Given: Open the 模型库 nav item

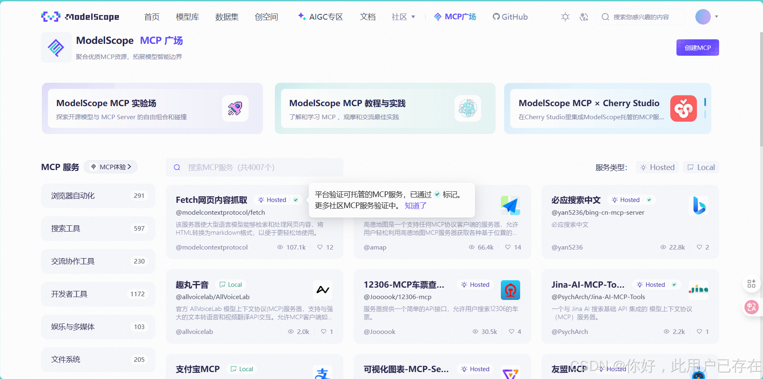Looking at the screenshot, I should click(187, 17).
